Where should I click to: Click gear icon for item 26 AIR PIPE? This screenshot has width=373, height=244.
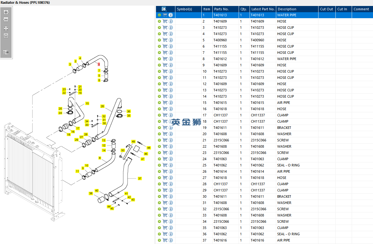pyautogui.click(x=159, y=171)
